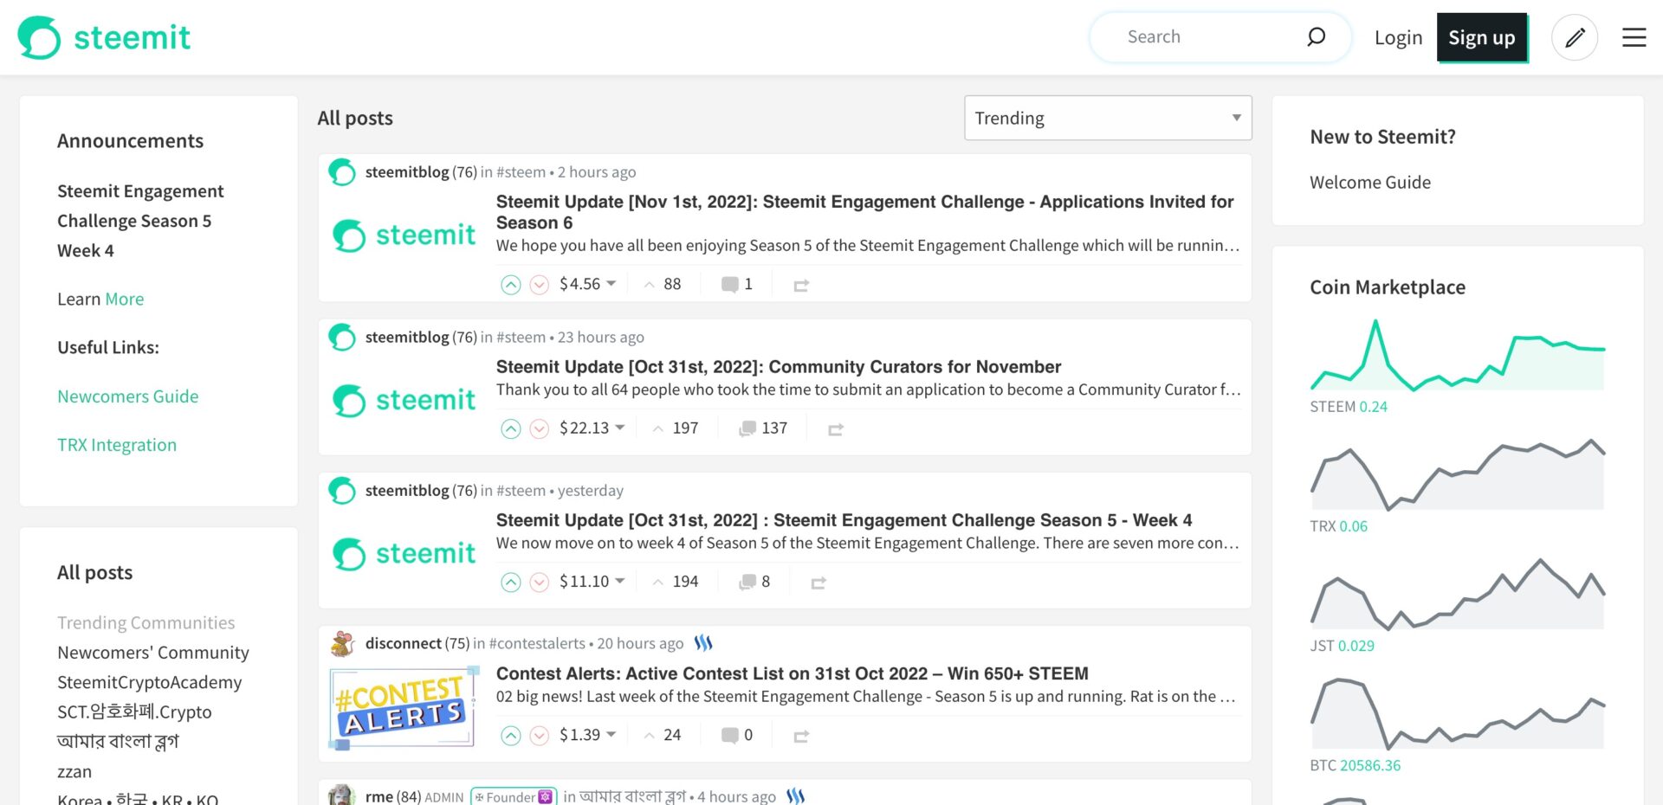Open the Welcome Guide link
The height and width of the screenshot is (805, 1663).
(x=1370, y=182)
